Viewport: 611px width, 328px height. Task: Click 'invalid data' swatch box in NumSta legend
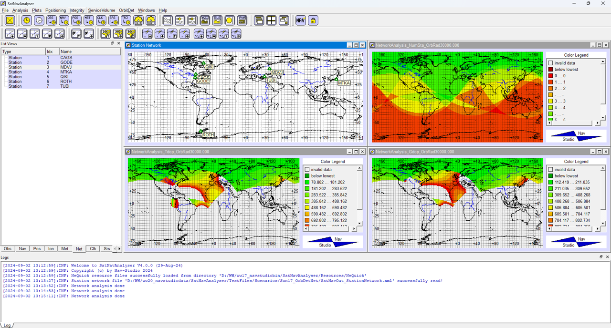point(550,63)
